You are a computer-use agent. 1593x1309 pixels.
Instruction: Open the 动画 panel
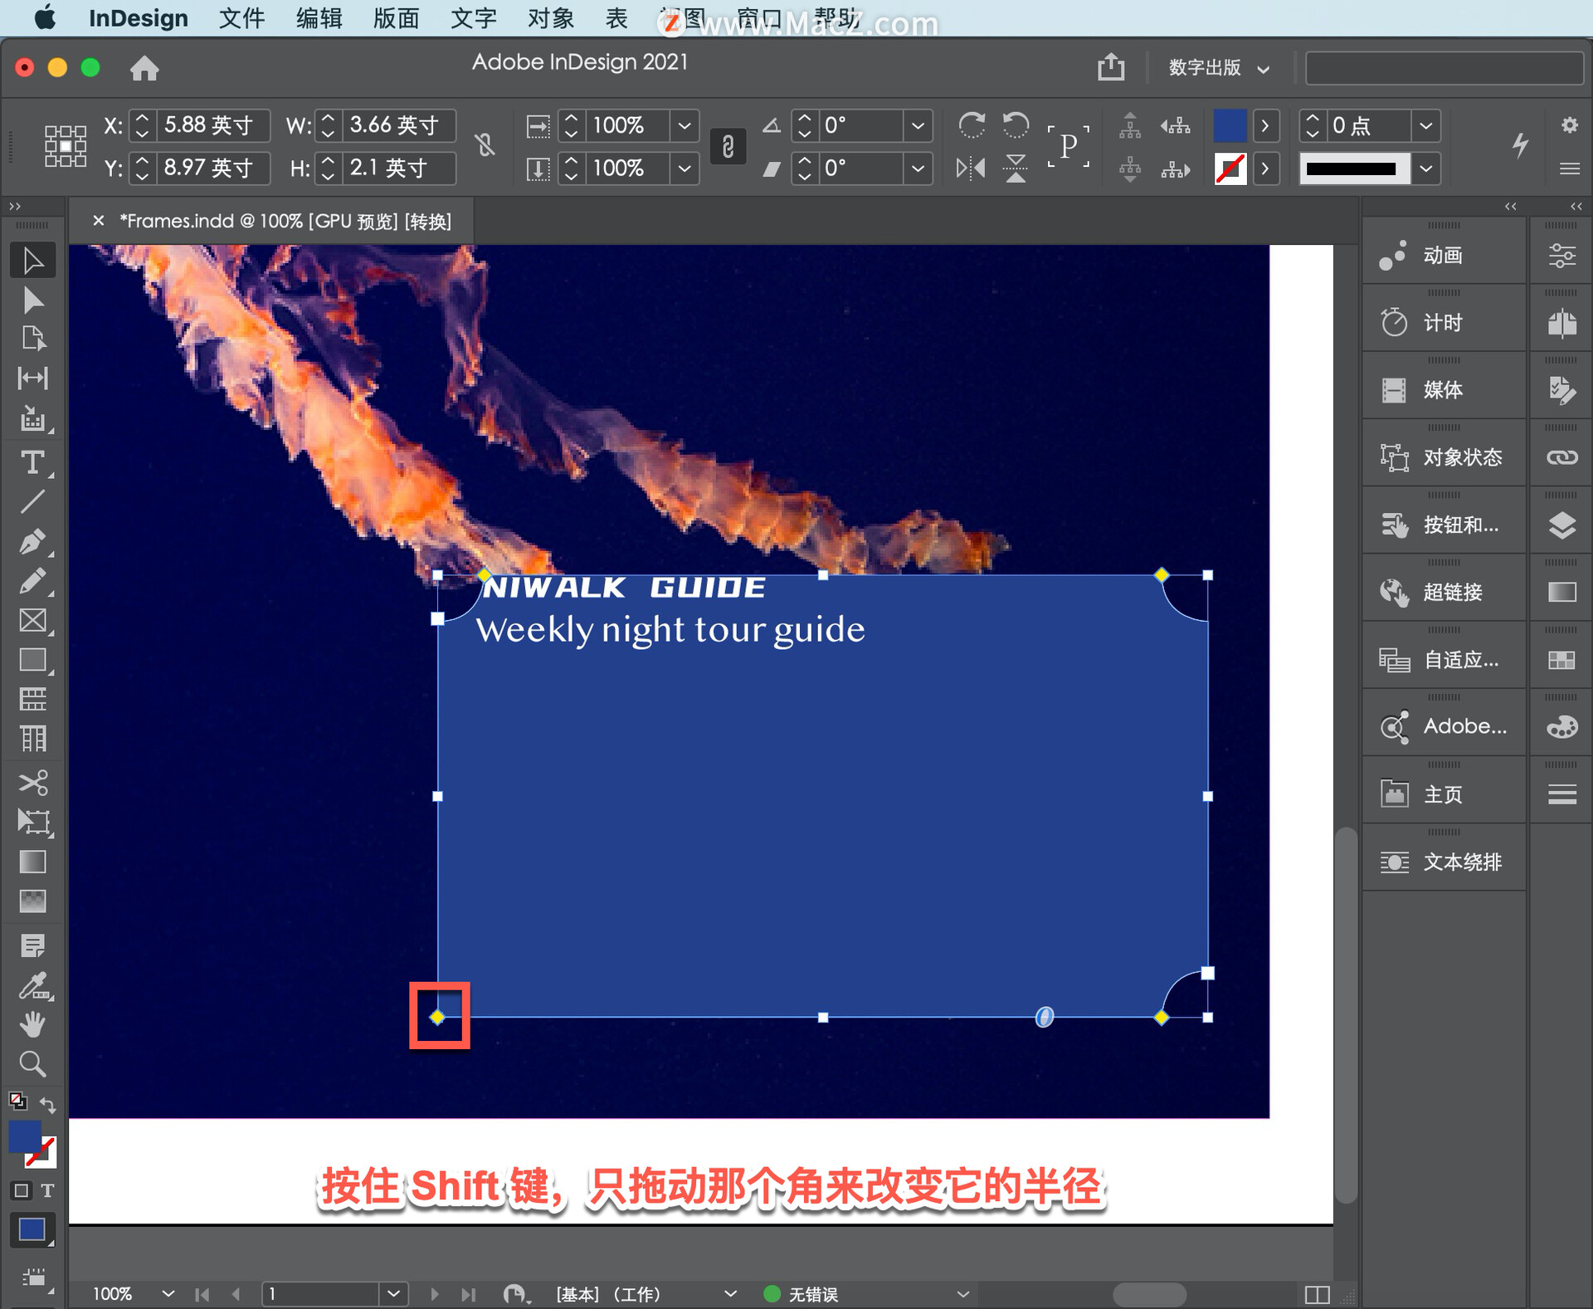1444,255
